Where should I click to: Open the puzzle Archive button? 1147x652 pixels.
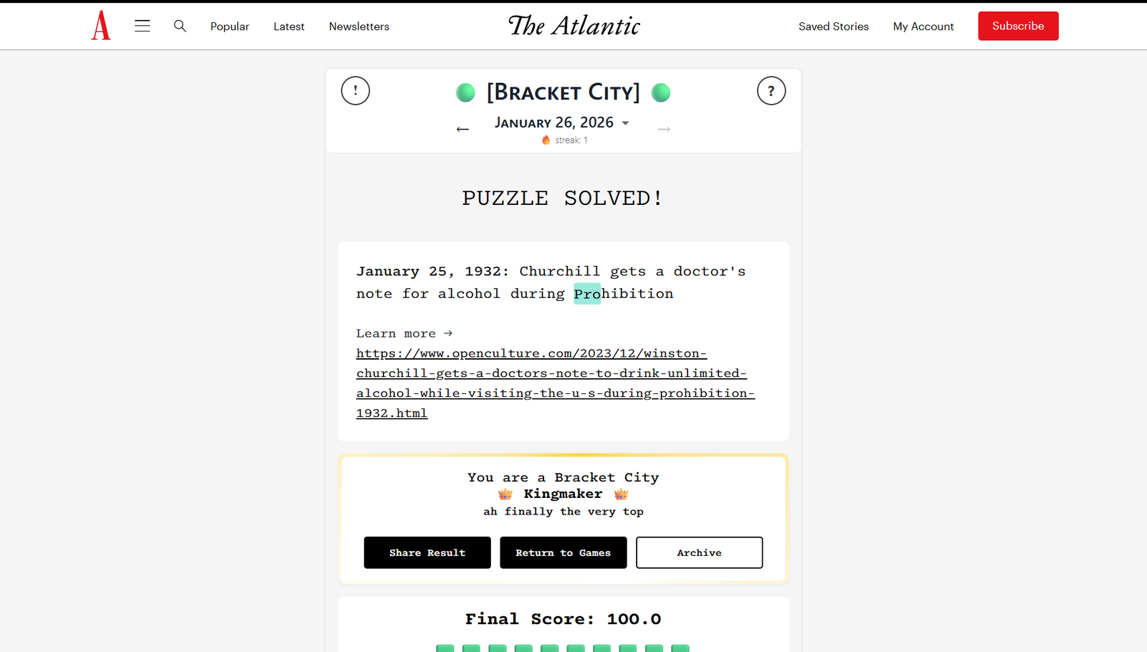699,552
